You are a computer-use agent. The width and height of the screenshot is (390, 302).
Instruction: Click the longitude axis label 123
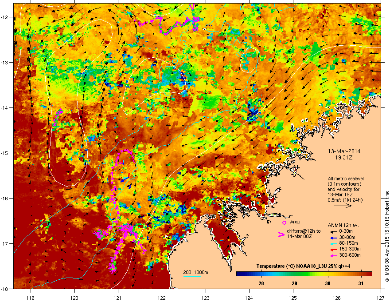206,298
